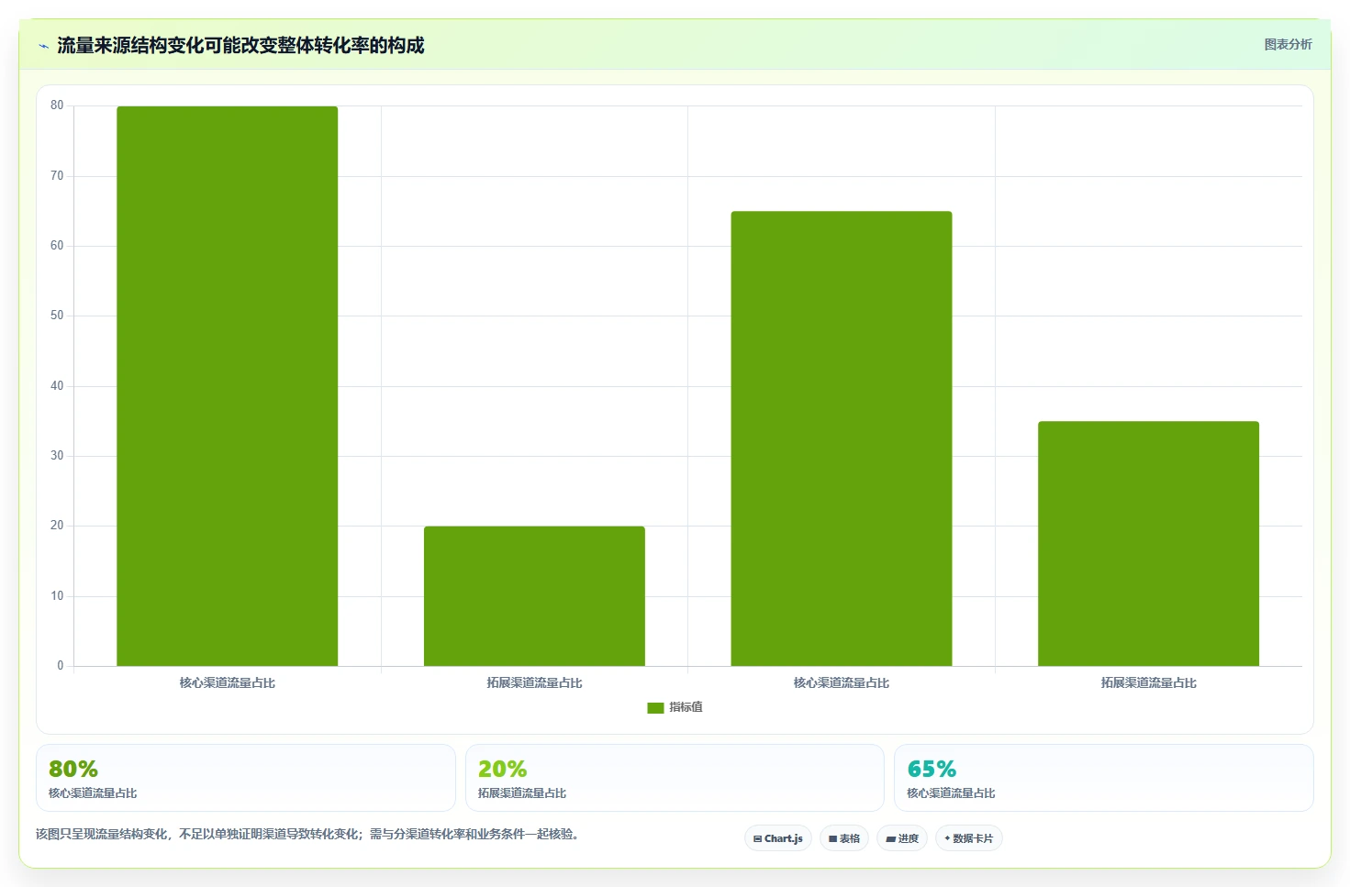The width and height of the screenshot is (1350, 887).
Task: Click the bar with value 65
Action: click(842, 438)
